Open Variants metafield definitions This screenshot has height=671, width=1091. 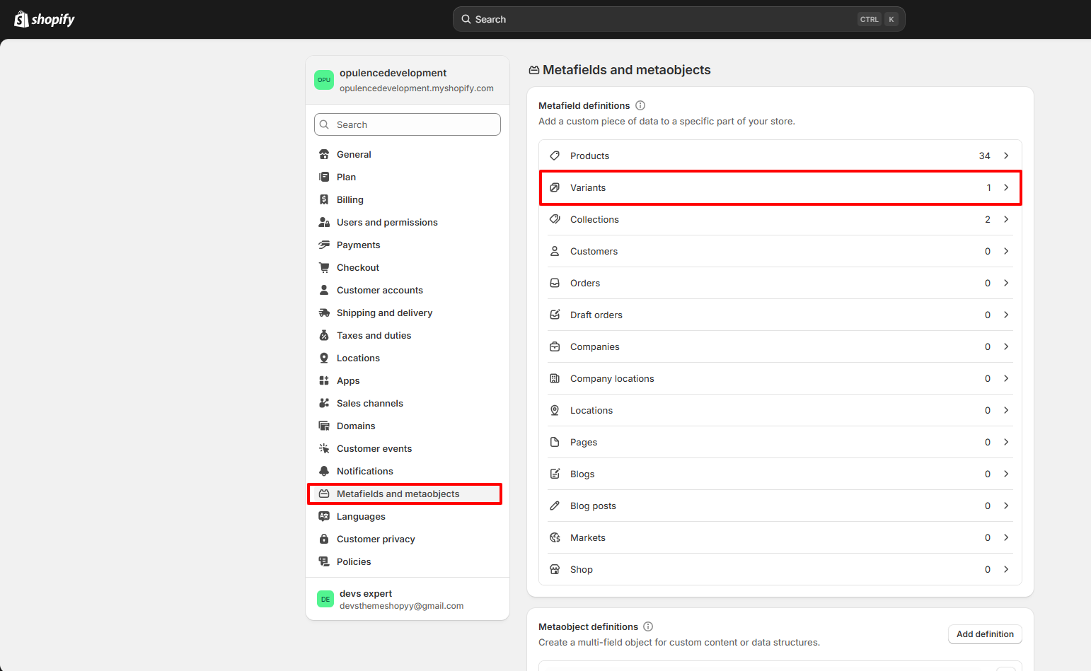click(x=780, y=187)
